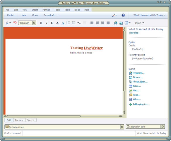Open the Set categories dropdown button
This screenshot has width=171, height=141.
coord(122,127)
